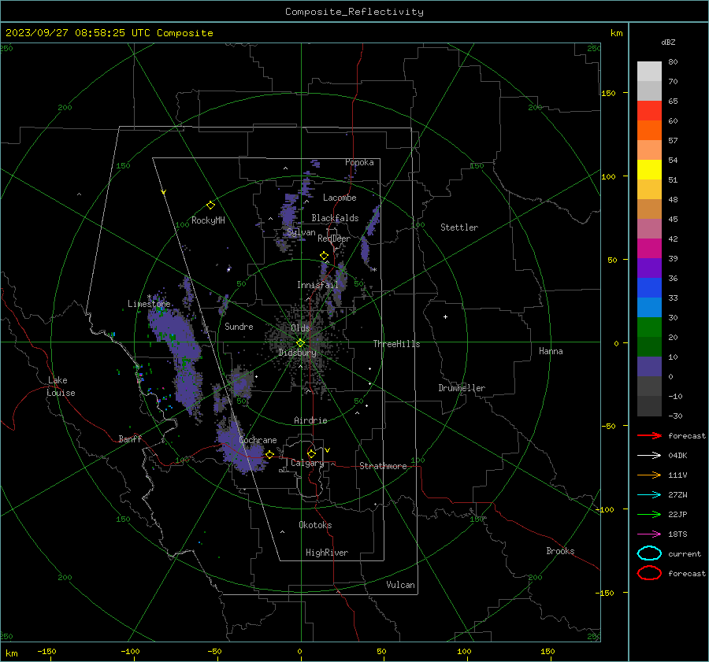The height and width of the screenshot is (662, 709).
Task: Click the Composite_Reflectivity title
Action: click(354, 12)
